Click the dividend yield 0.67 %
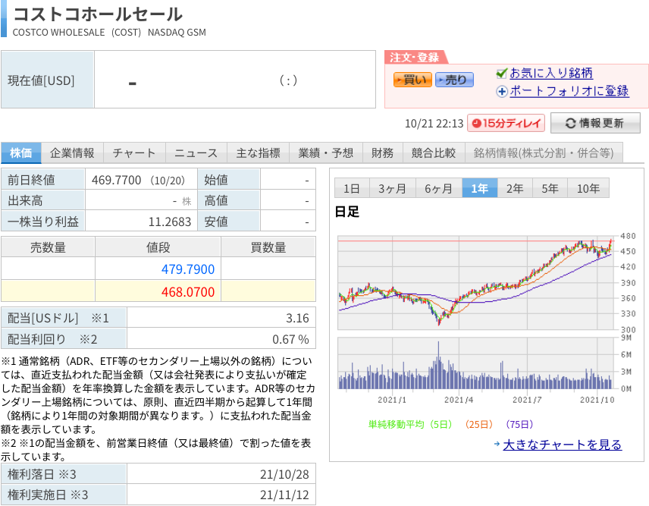The width and height of the screenshot is (649, 506). 290,340
